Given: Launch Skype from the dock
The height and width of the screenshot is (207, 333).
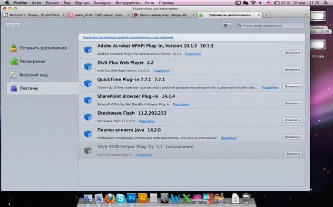Looking at the screenshot, I should coord(121,198).
